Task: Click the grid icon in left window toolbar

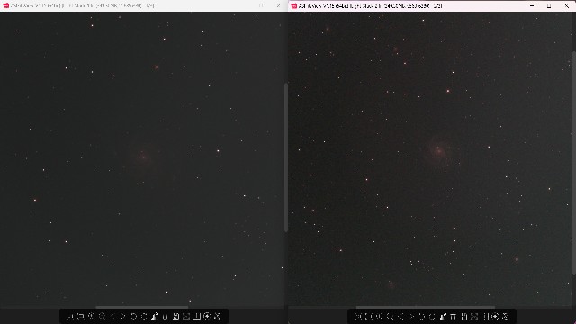Action: pyautogui.click(x=196, y=316)
